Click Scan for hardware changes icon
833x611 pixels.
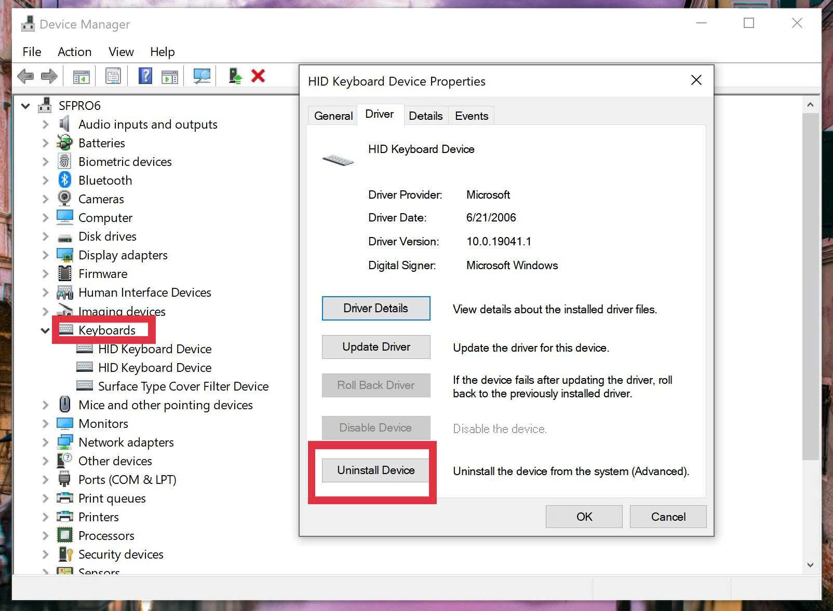coord(201,76)
